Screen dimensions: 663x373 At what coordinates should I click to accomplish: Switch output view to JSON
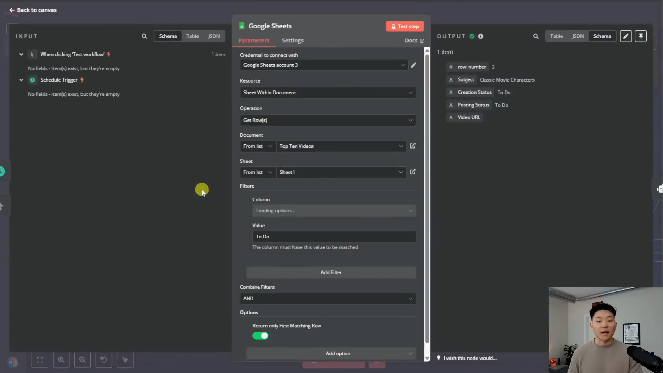(x=578, y=36)
